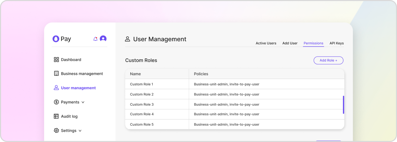Viewport: 397px width, 142px height.
Task: Open the user profile avatar
Action: (x=103, y=39)
